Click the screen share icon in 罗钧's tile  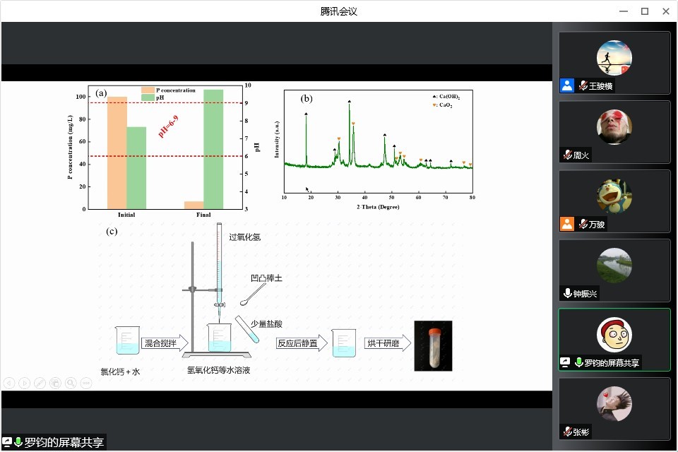pos(565,362)
